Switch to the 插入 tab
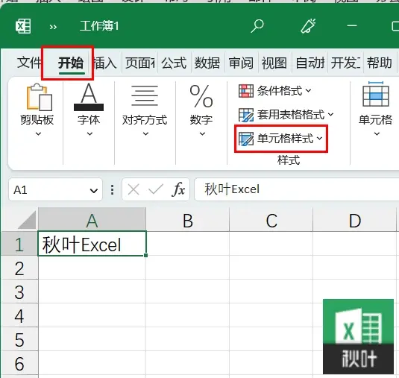Viewport: 399px width, 378px height. [105, 63]
